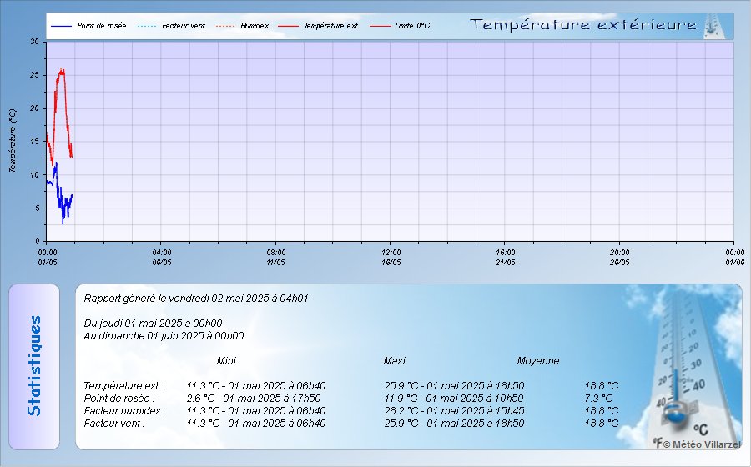Click Point de rosée mini '2.6 °C - 01 mai 2025 à 17h50'

(x=254, y=398)
